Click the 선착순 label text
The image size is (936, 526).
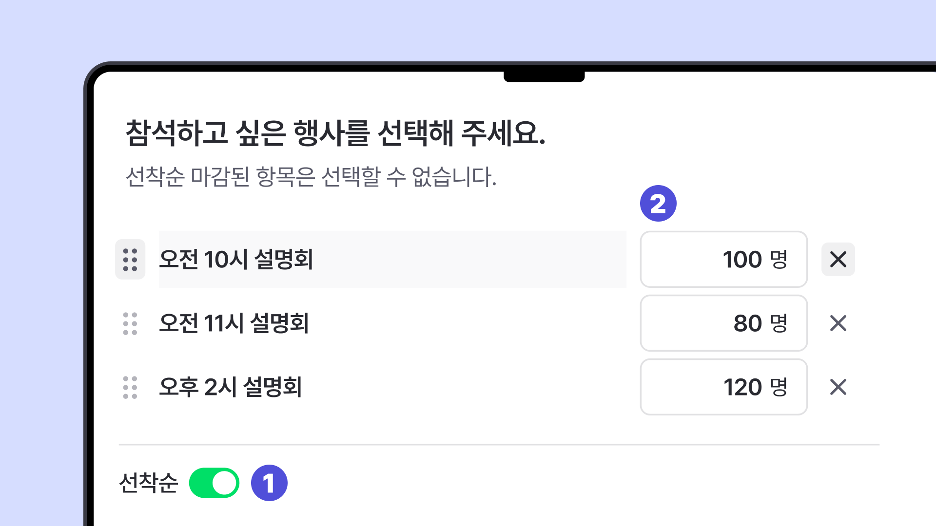(x=149, y=483)
